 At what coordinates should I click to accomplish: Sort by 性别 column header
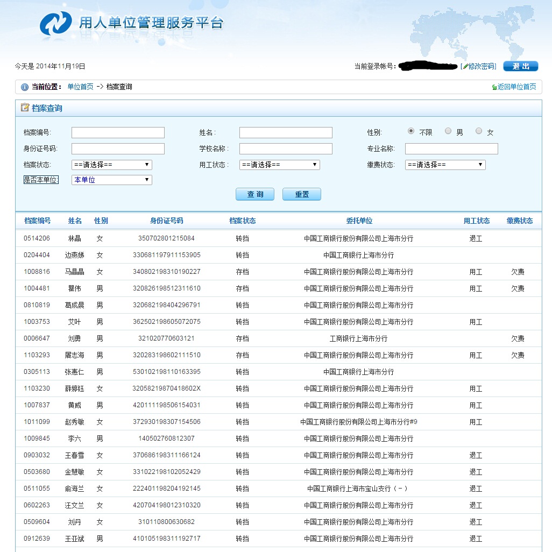(101, 221)
